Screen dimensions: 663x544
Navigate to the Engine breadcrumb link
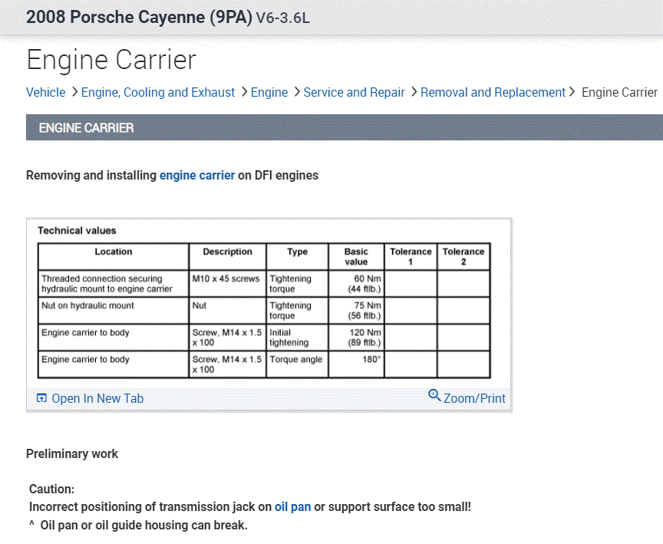pyautogui.click(x=269, y=92)
